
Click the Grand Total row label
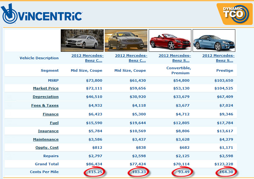[47, 164]
